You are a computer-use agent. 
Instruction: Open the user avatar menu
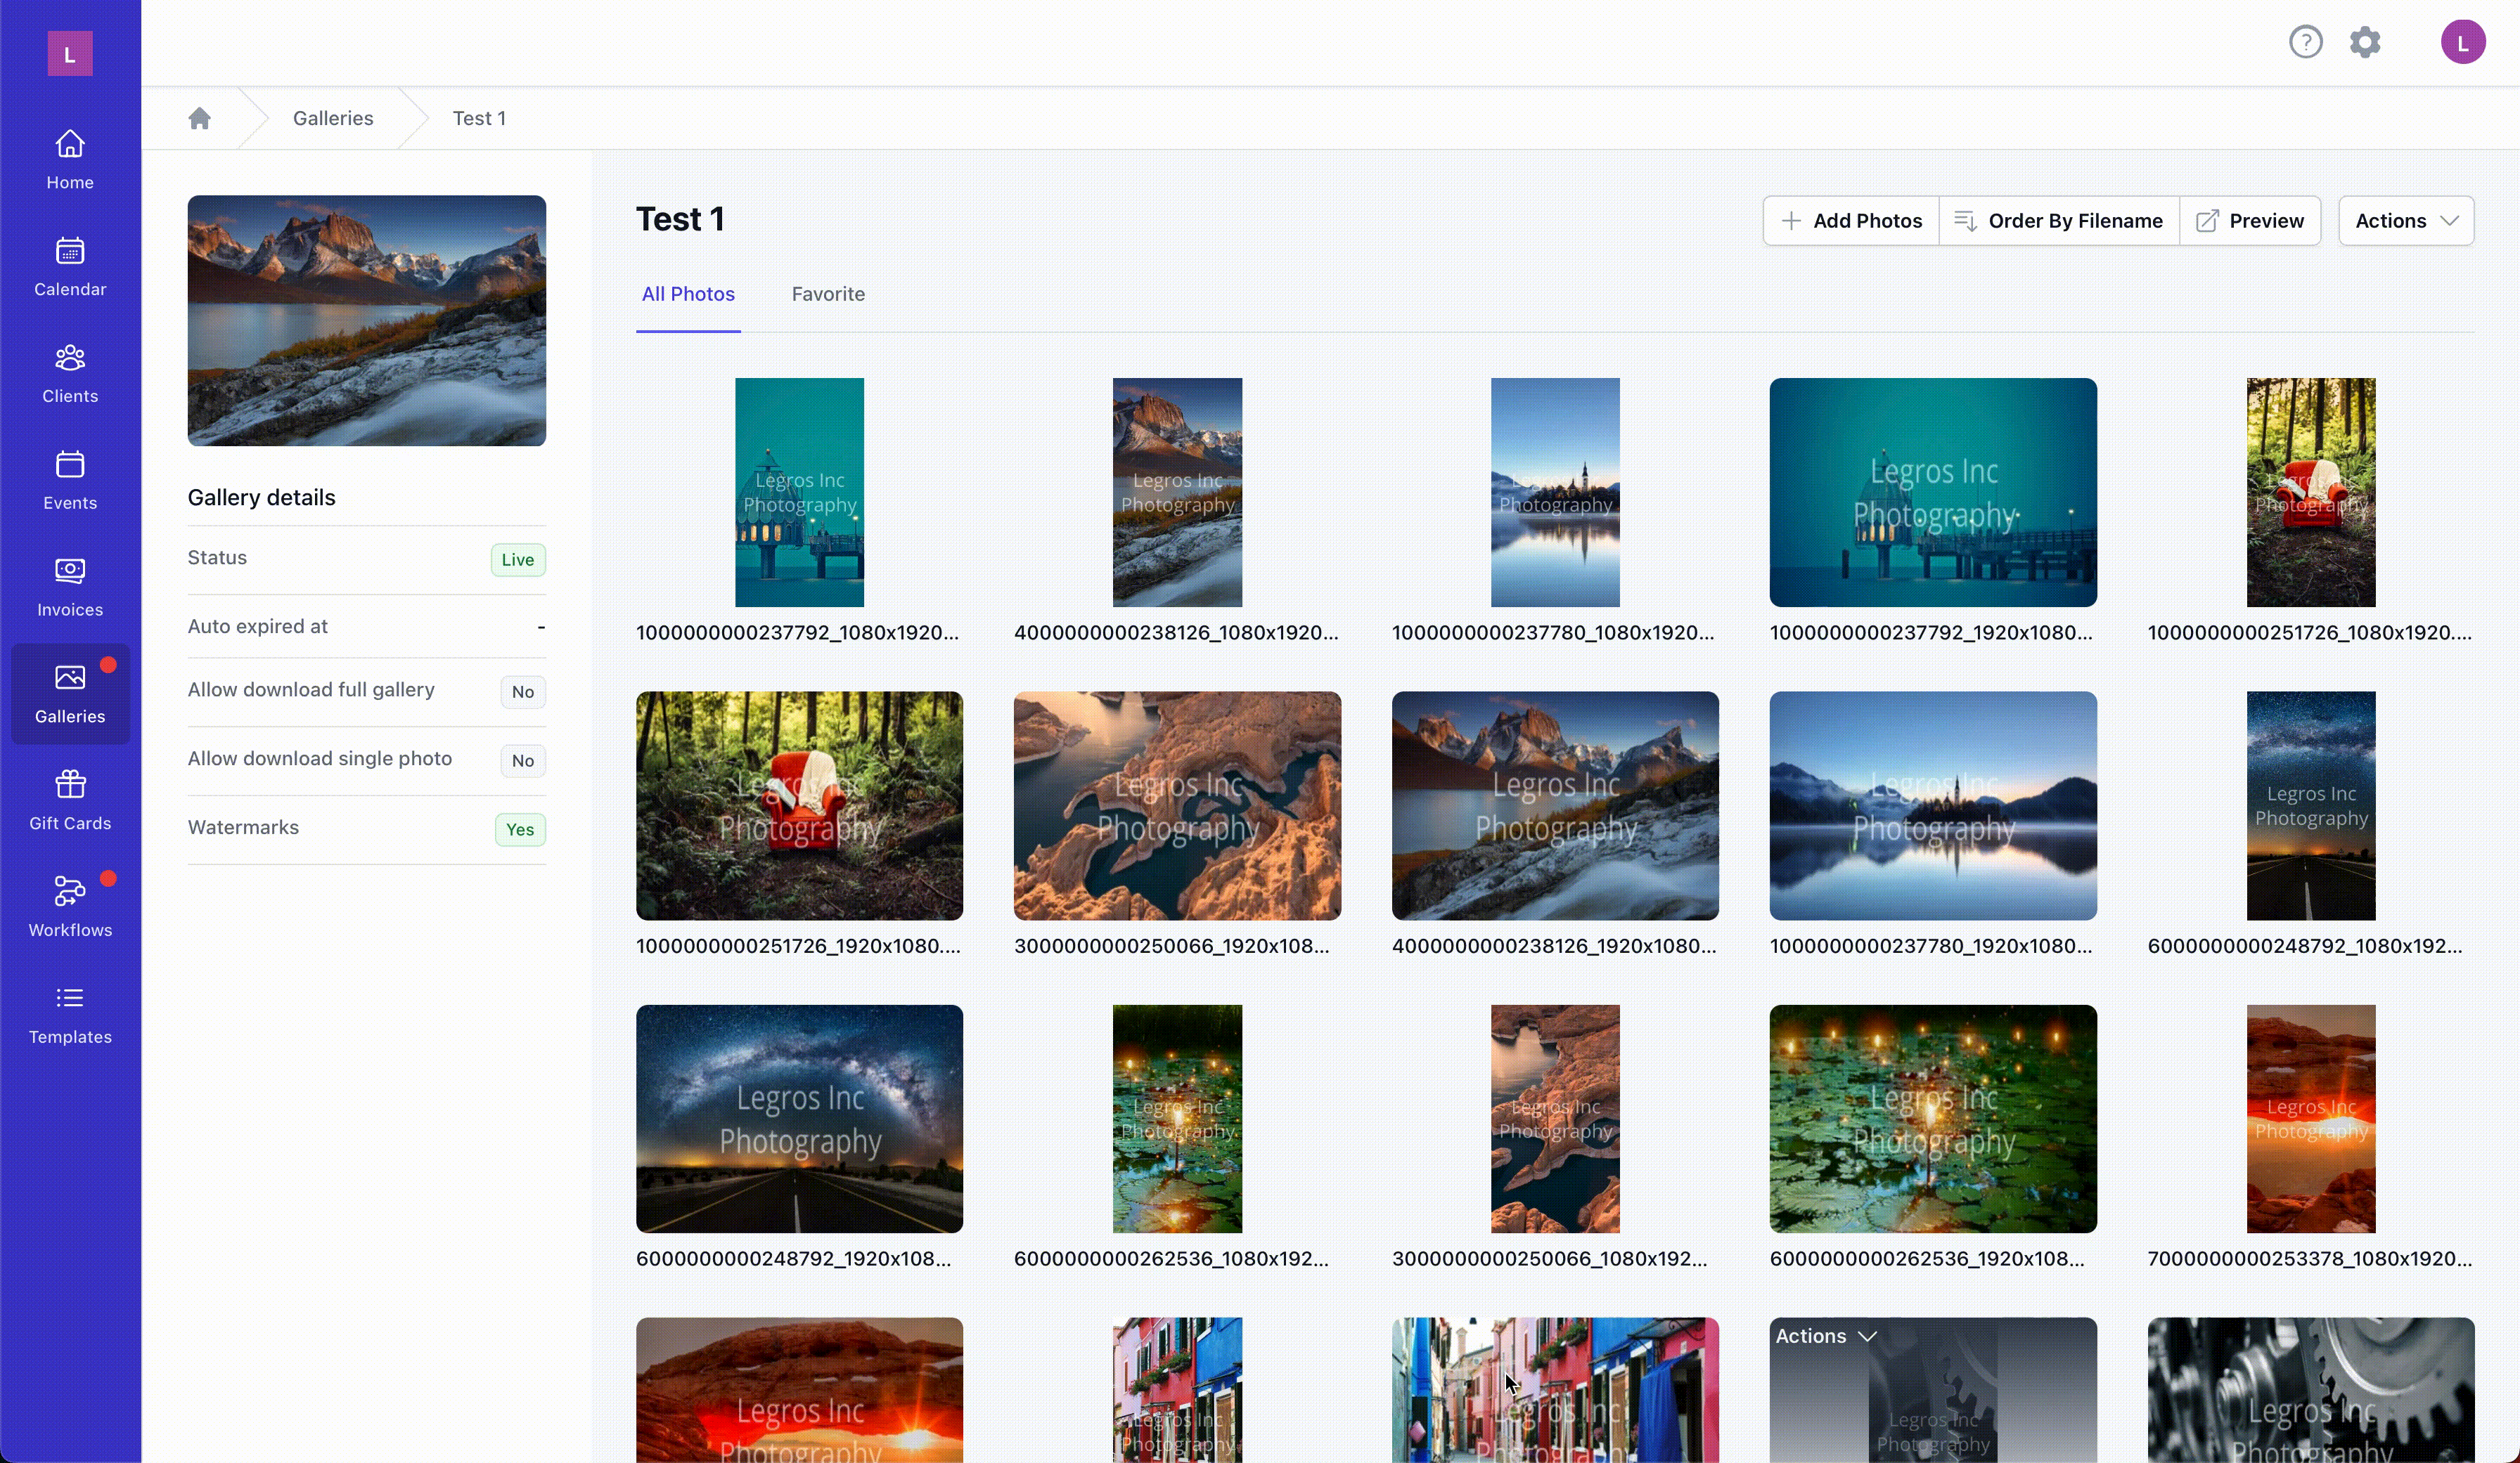[2462, 42]
